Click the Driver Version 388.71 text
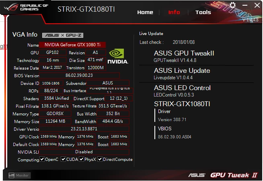Viewport: 263px width, 181px height. coord(172,119)
